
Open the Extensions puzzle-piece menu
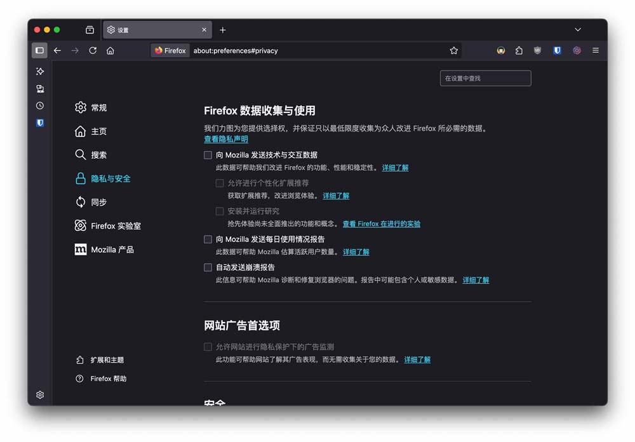point(519,51)
